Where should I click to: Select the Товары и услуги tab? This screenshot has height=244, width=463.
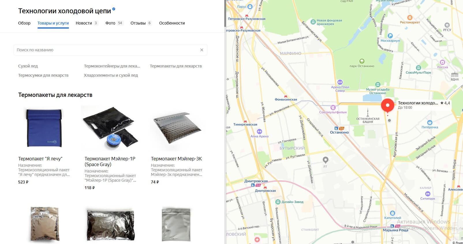coord(53,23)
